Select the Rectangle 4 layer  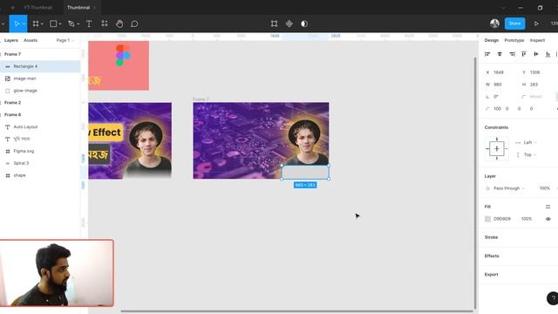point(40,66)
